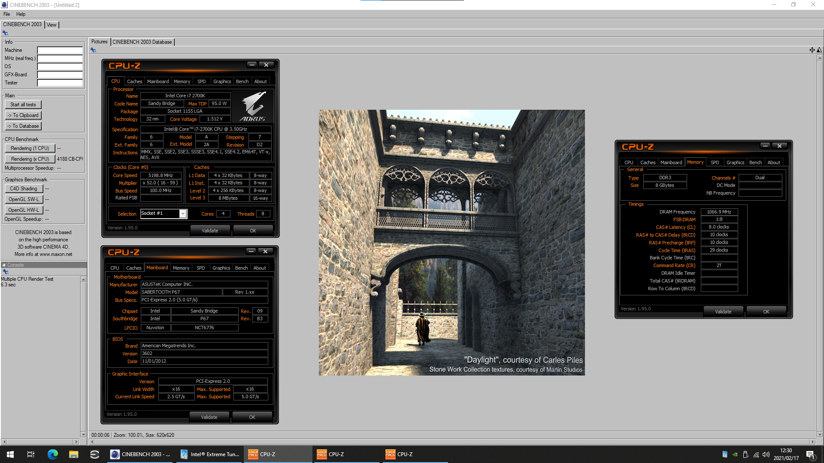Click the To Clipboard button

coord(23,115)
